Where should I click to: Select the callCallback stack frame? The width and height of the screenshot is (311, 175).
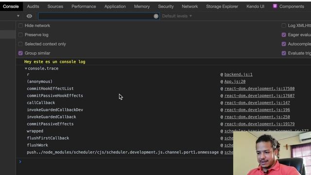tap(41, 103)
